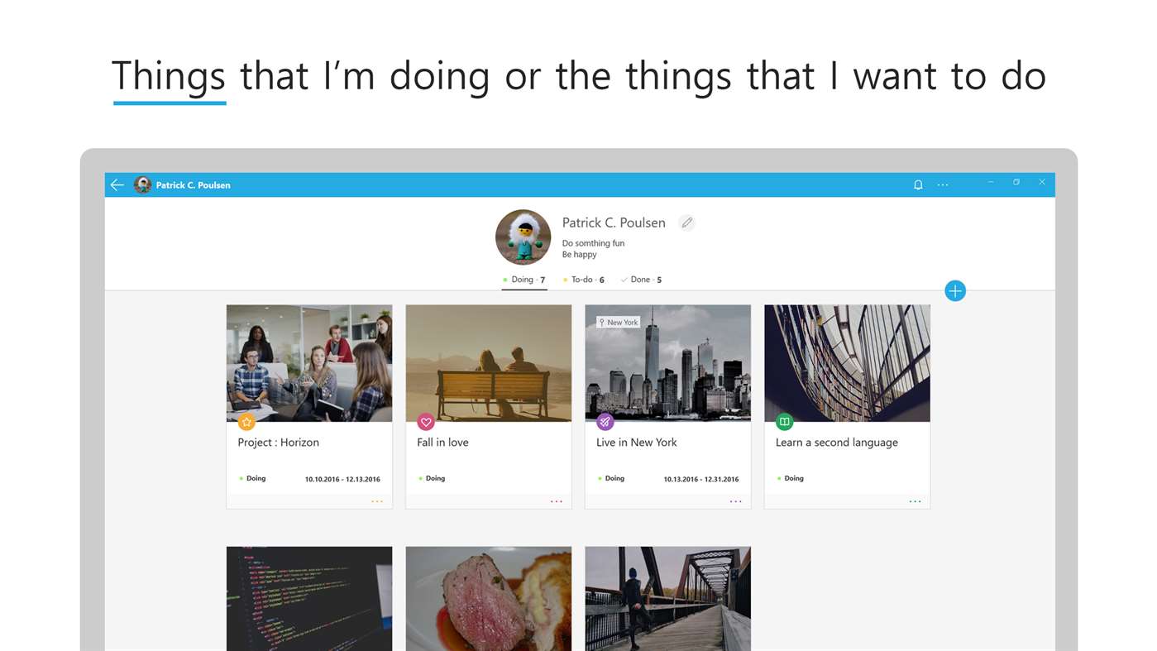Open the code screen photo card
This screenshot has height=651, width=1157.
(309, 598)
